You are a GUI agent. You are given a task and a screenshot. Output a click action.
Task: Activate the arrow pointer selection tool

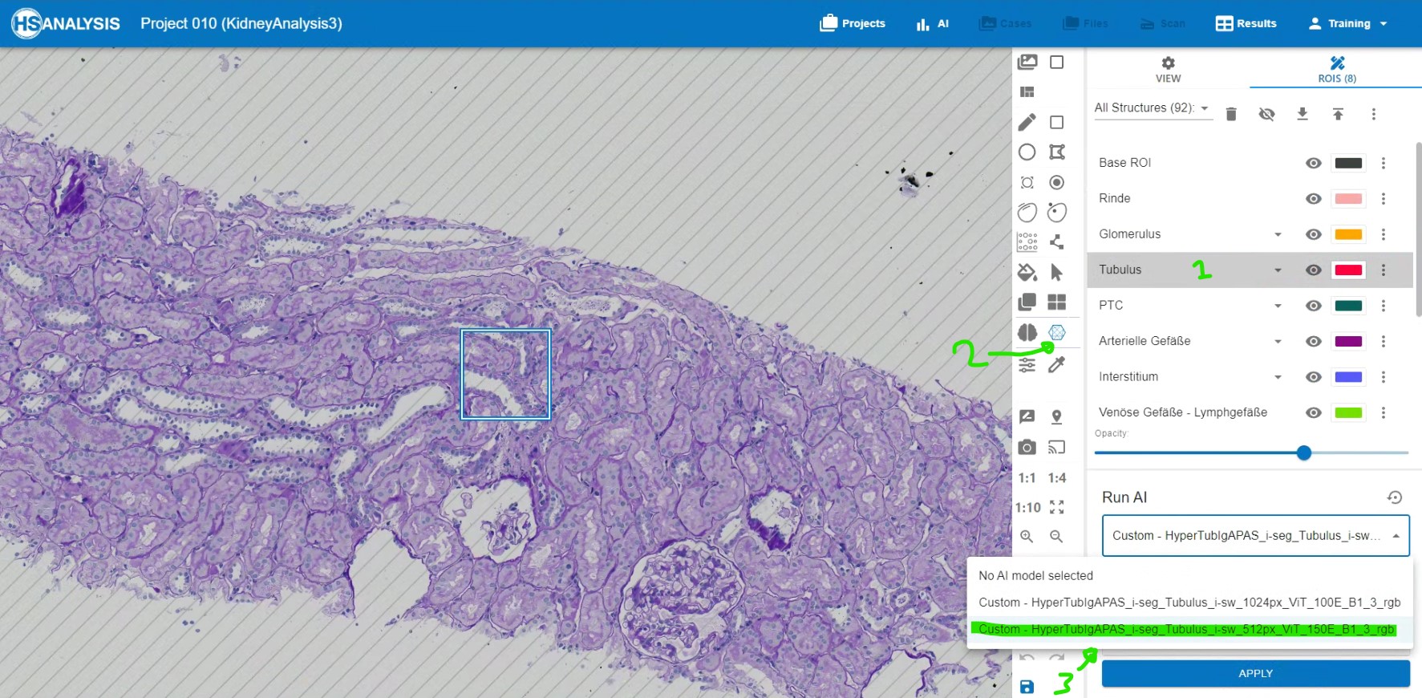tap(1057, 273)
